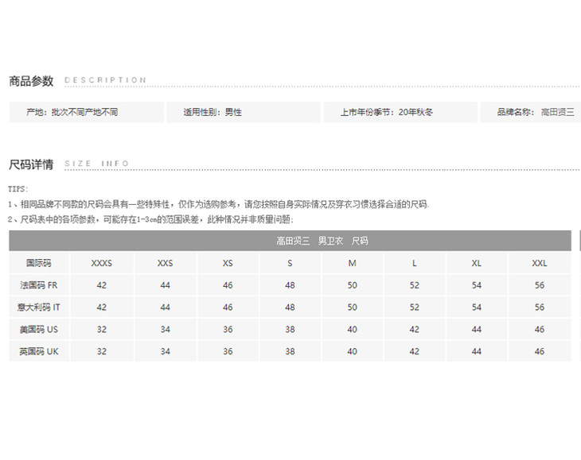Click US value 42 under L
Screen dimensions: 581x460
click(414, 329)
